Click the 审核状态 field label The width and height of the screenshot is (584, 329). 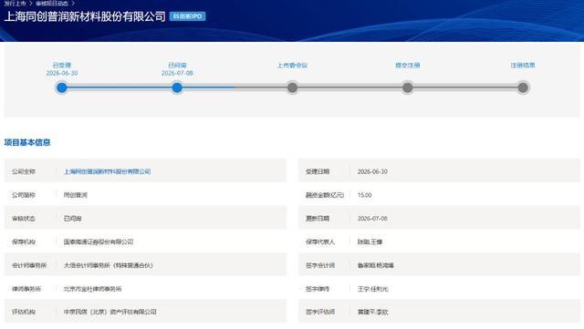pyautogui.click(x=24, y=219)
